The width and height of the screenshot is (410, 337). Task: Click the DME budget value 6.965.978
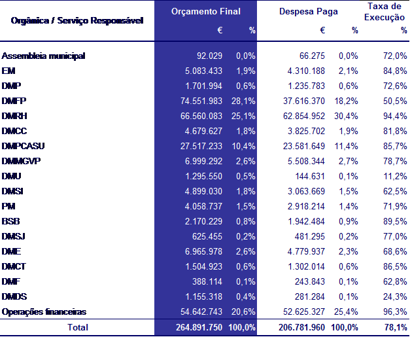(204, 251)
